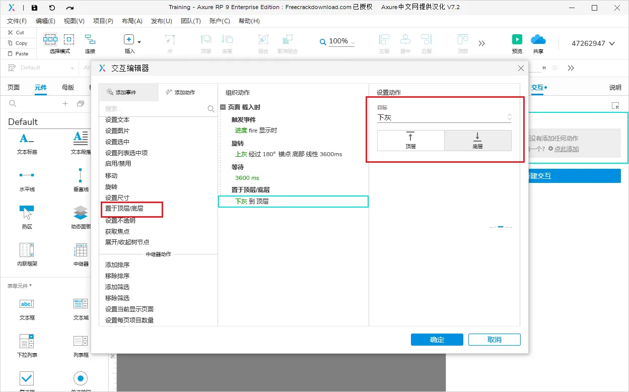Click the 取消组合 ungroup icon
The height and width of the screenshot is (392, 629).
(287, 40)
